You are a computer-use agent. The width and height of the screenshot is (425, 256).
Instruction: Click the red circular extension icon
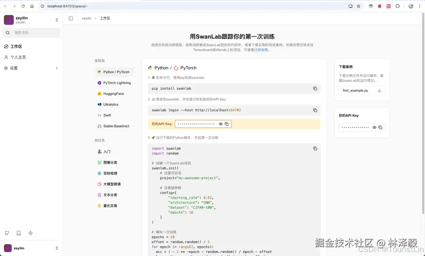pyautogui.click(x=380, y=6)
